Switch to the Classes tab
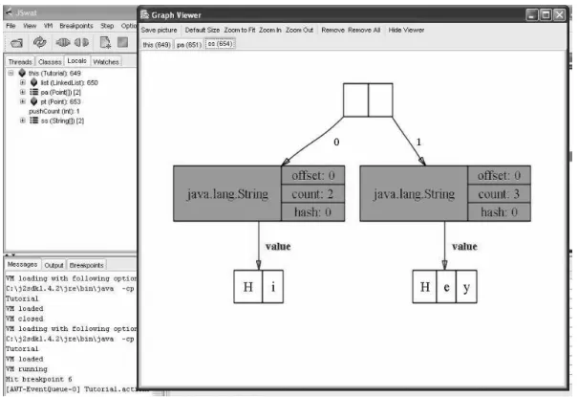578x397 pixels. 50,61
